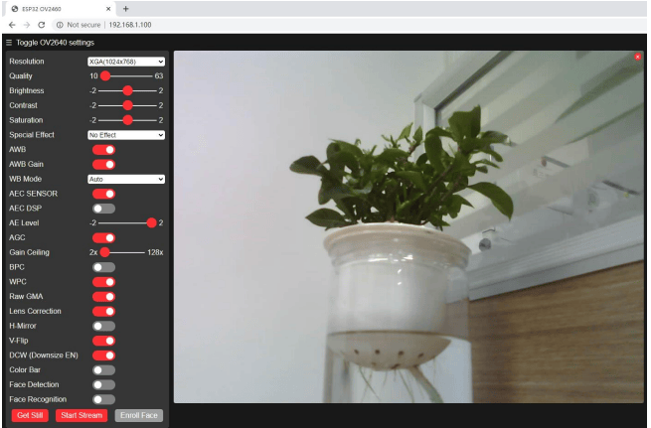Viewport: 651px width, 428px height.
Task: Enable the BPC toggle
Action: [103, 267]
